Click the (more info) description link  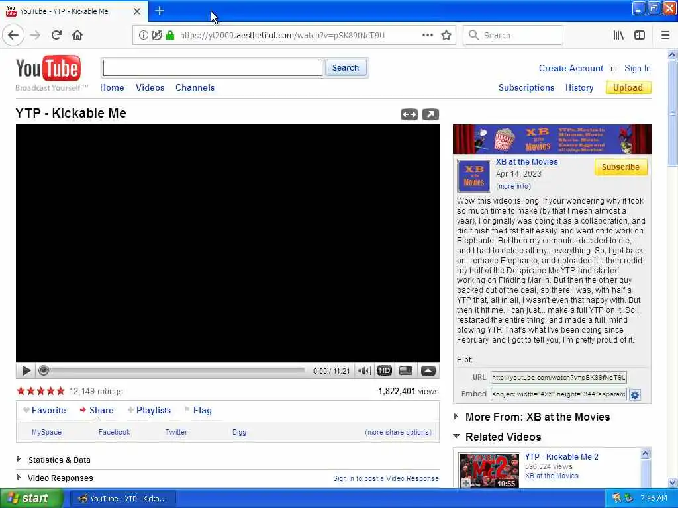click(513, 186)
